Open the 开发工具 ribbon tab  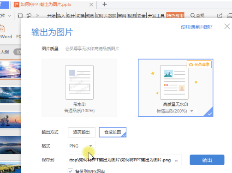click(x=156, y=16)
